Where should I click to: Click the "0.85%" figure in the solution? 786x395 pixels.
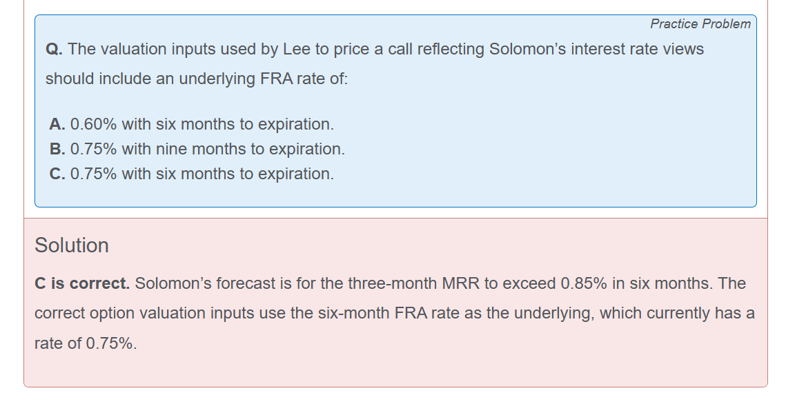pyautogui.click(x=584, y=283)
